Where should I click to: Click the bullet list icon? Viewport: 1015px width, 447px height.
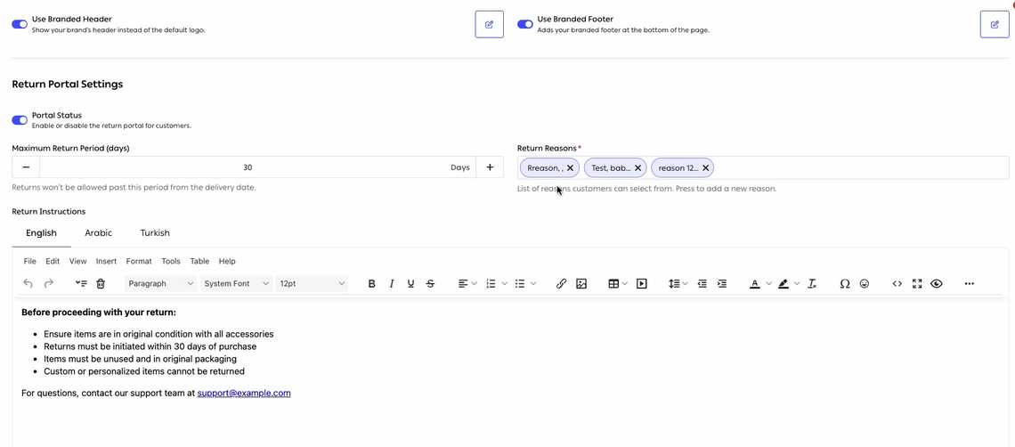(x=520, y=284)
